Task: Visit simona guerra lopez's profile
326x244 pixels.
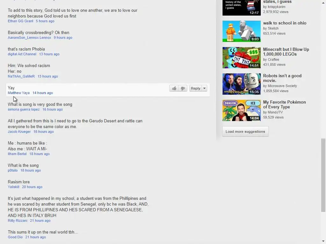Action: pos(24,109)
